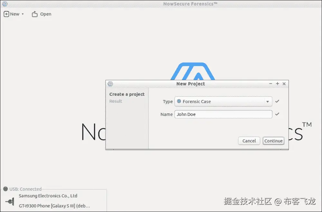Select Samsung Electronics Co., Ltd device text

click(x=48, y=196)
